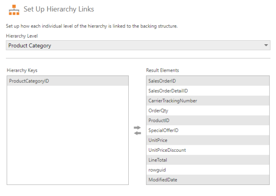Select the SalesOrderDetailID result element
Viewport: 276px width, 196px height.
pyautogui.click(x=207, y=91)
